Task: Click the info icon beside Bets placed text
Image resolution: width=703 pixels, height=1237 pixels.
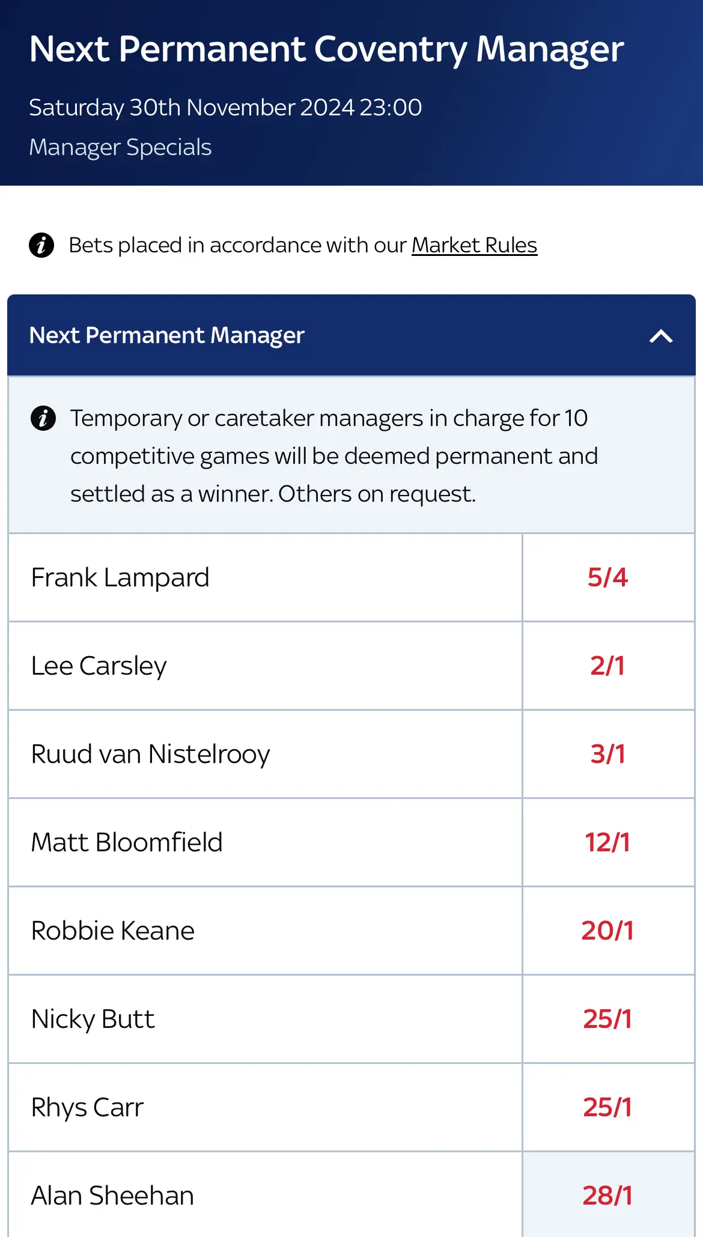Action: (41, 245)
